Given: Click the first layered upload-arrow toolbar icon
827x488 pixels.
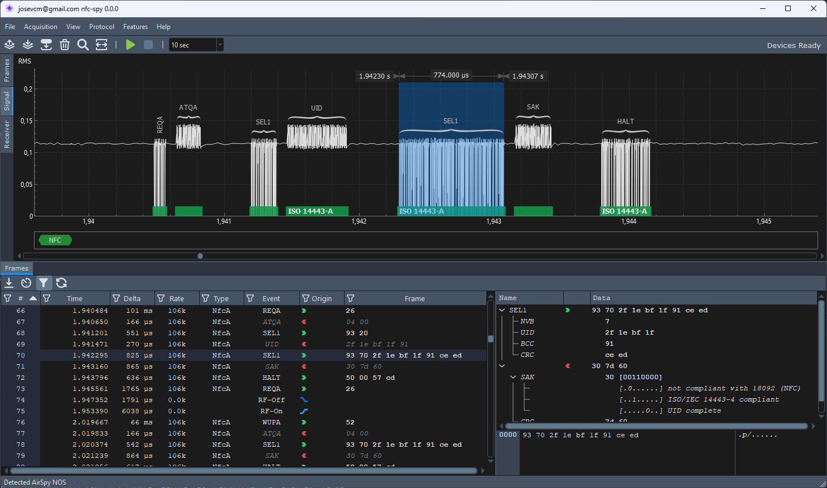Looking at the screenshot, I should point(9,45).
